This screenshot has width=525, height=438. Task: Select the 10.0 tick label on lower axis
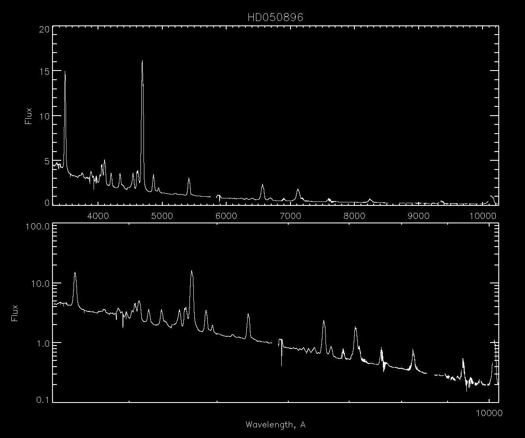click(x=41, y=284)
